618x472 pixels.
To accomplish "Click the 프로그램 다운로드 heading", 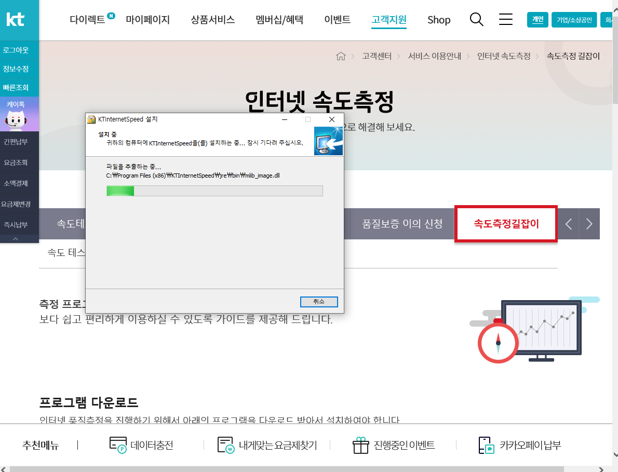I will click(x=89, y=402).
